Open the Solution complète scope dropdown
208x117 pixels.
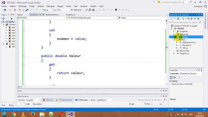pos(29,100)
